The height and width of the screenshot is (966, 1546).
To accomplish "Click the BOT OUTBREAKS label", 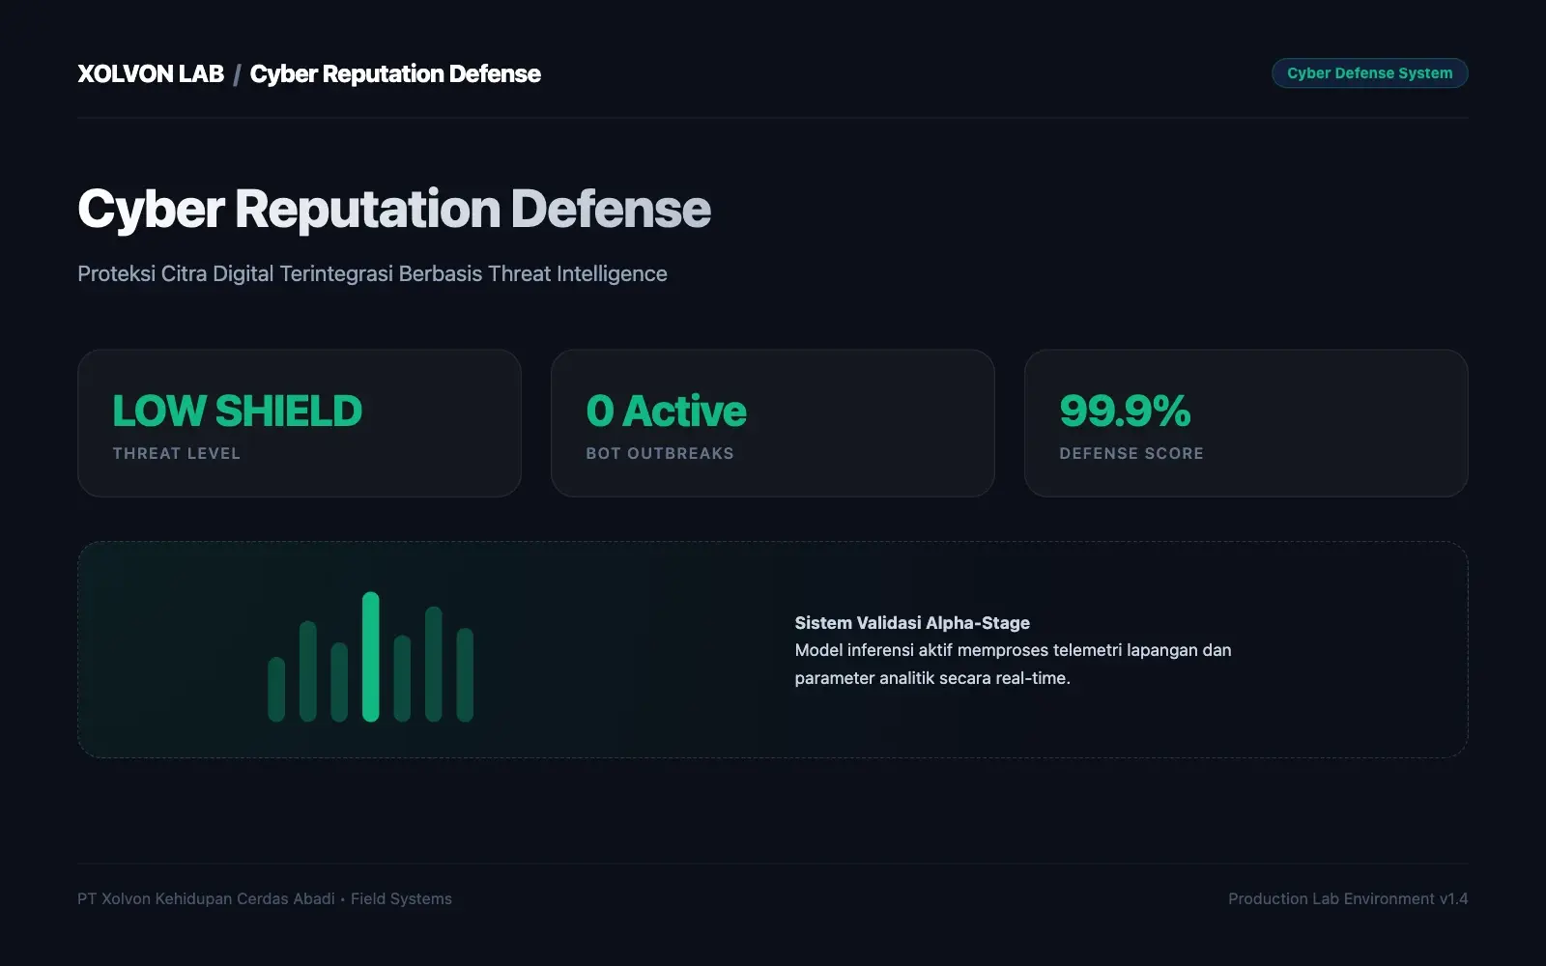I will coord(660,453).
